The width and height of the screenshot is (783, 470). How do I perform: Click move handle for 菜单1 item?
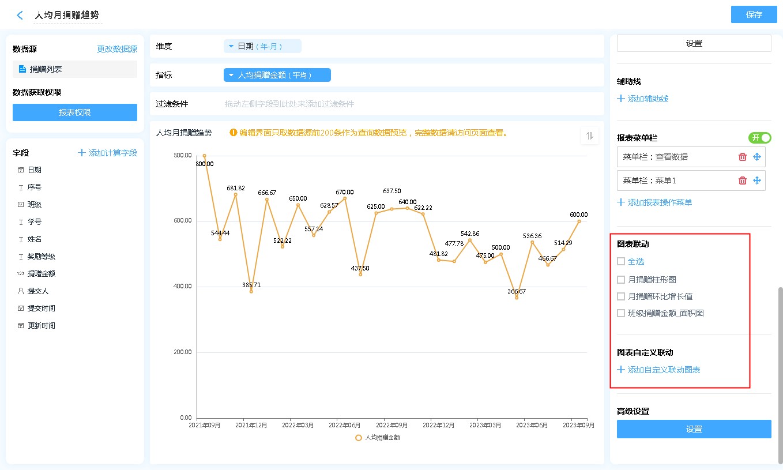[757, 181]
